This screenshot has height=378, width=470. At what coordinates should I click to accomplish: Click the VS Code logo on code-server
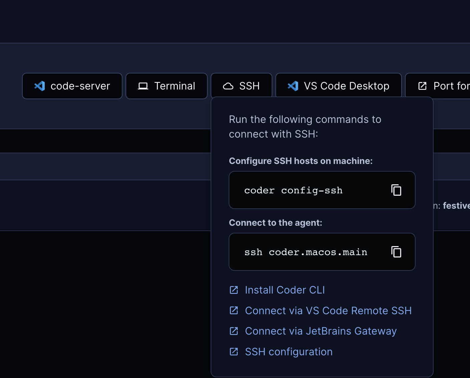(40, 86)
